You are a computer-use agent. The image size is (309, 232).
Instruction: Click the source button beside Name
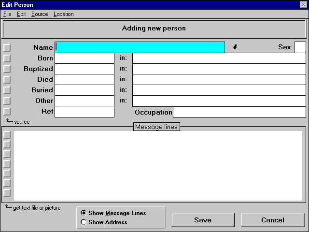click(7, 47)
